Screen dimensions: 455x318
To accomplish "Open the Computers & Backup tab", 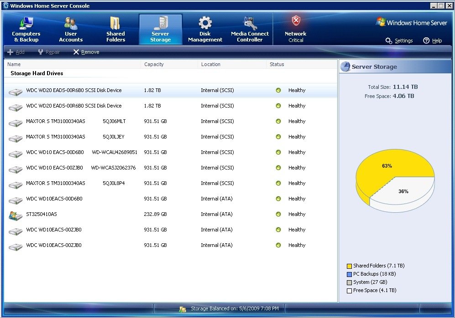I will point(26,29).
